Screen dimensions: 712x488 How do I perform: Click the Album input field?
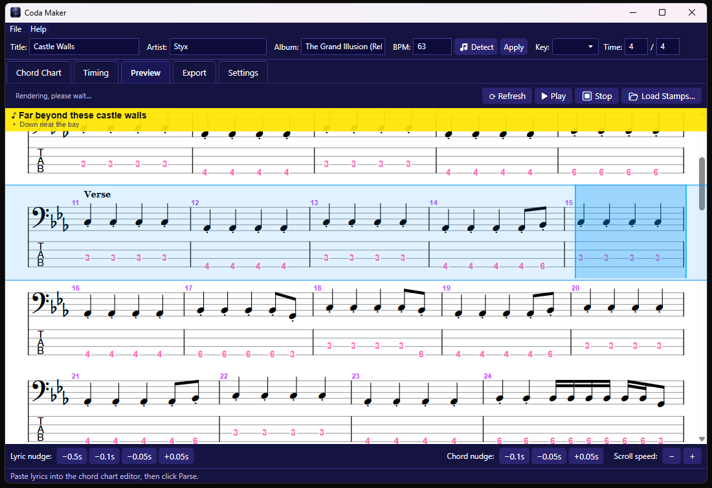click(x=343, y=47)
